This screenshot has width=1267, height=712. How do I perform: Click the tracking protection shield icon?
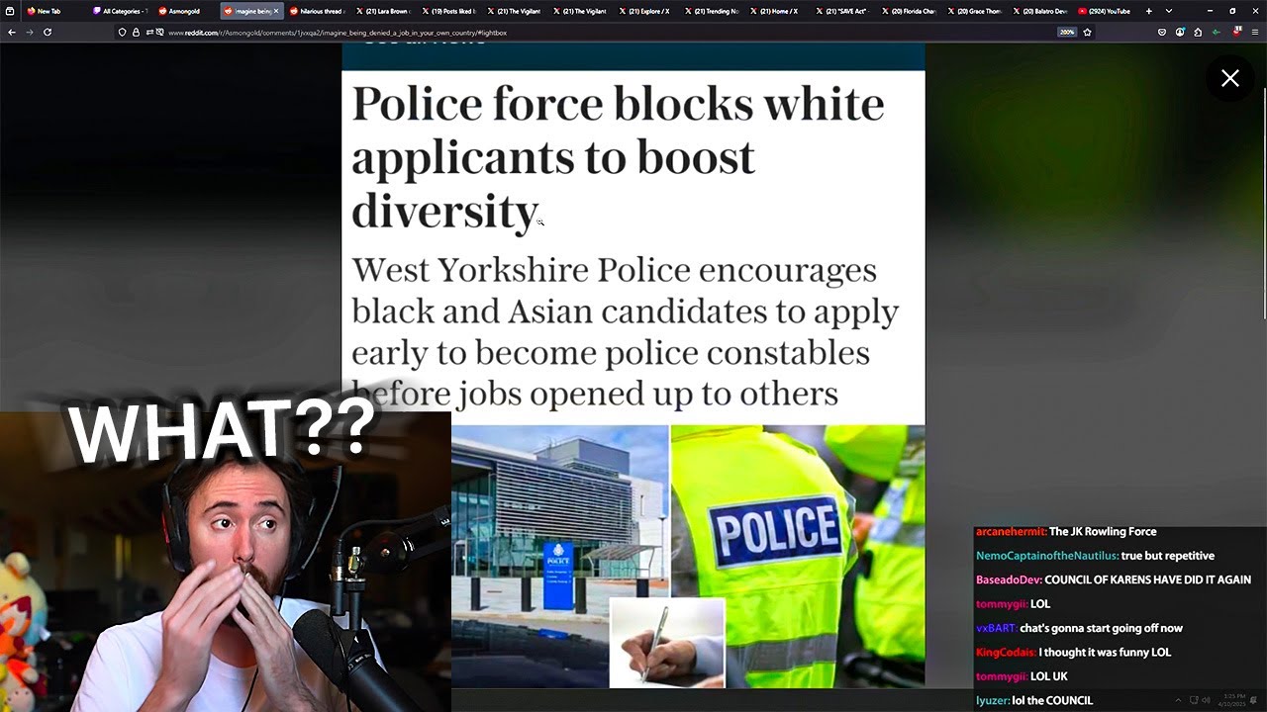[x=122, y=32]
